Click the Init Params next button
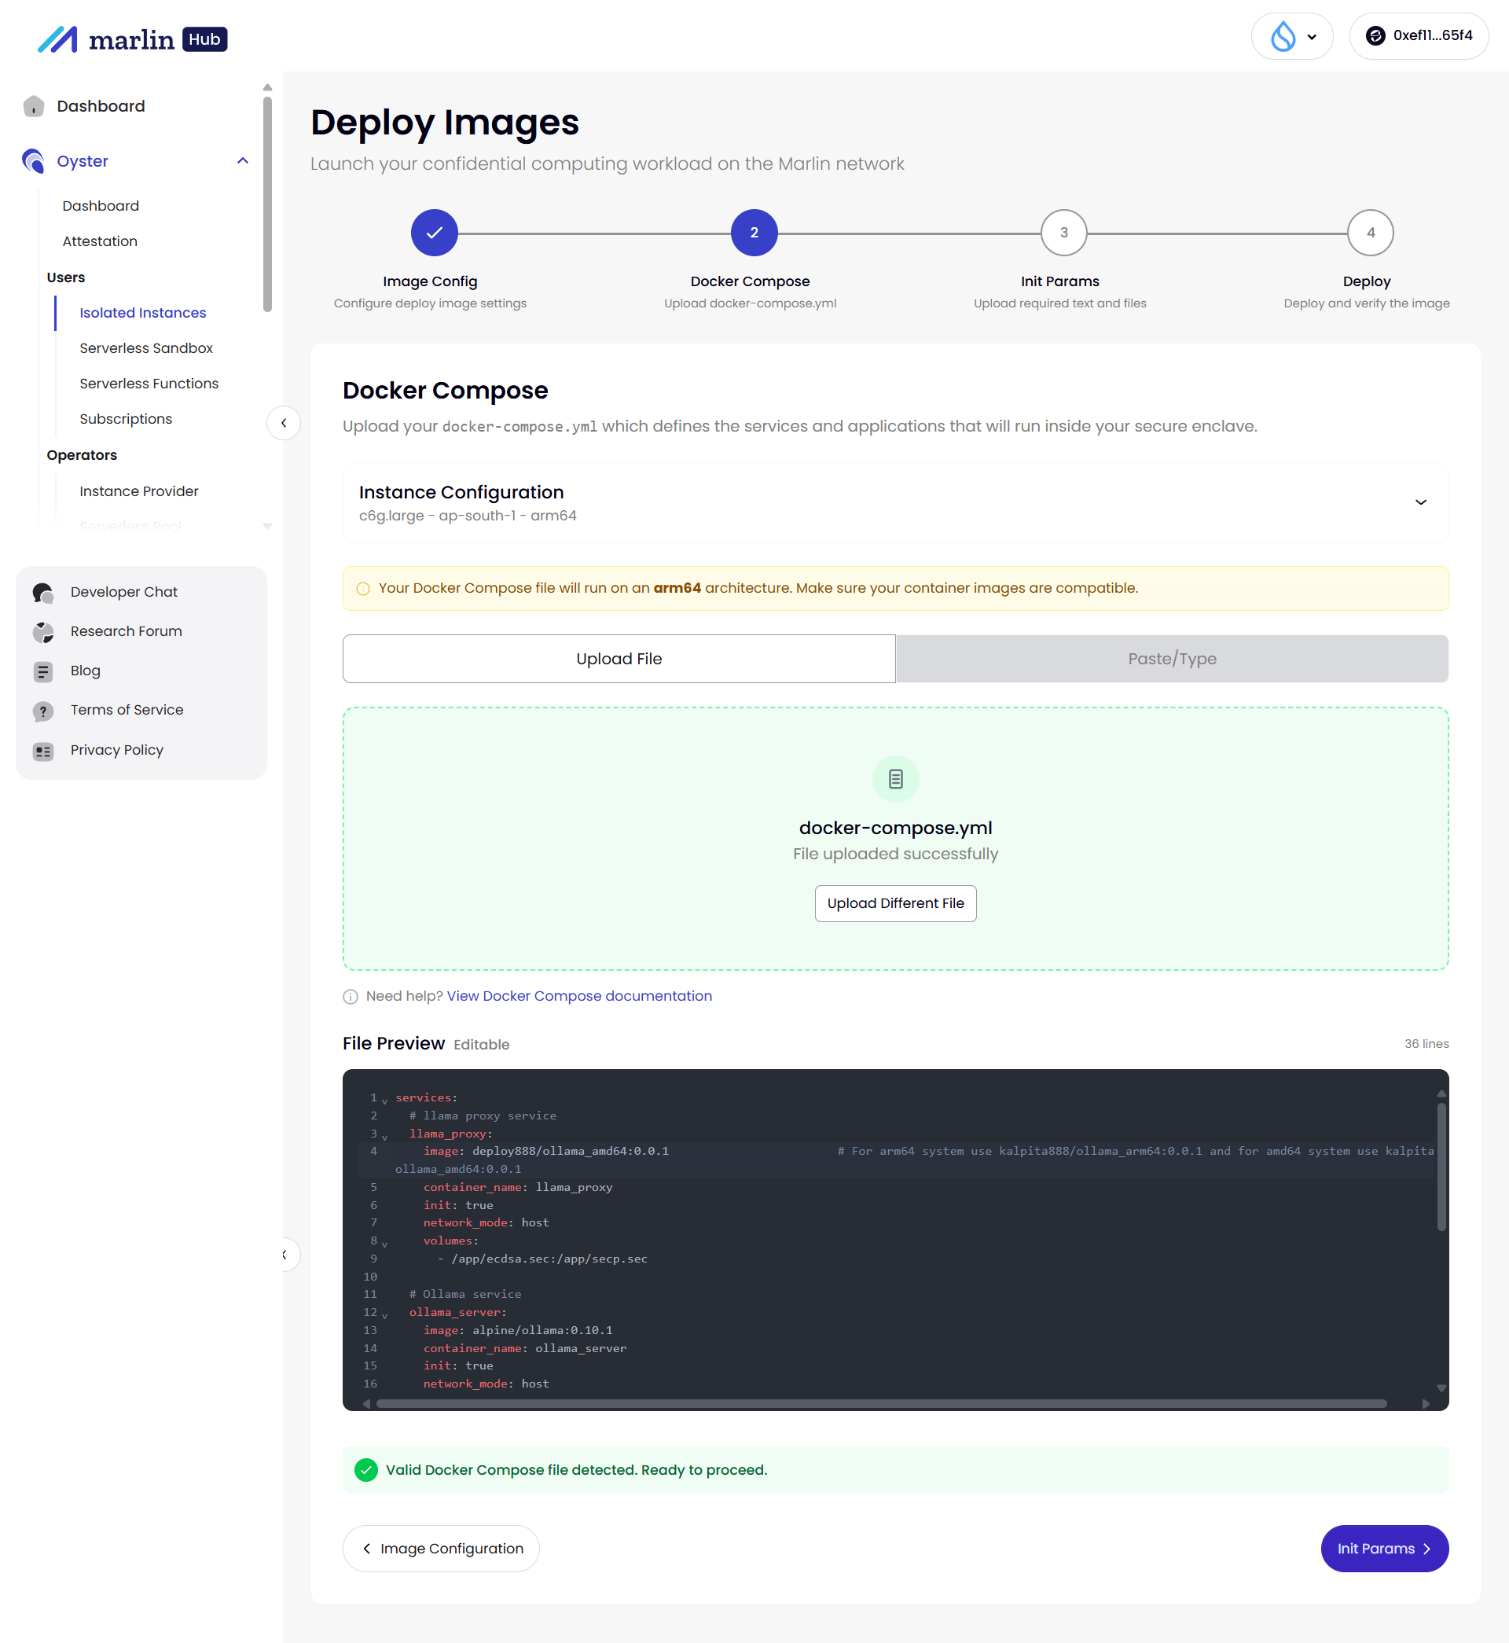Image resolution: width=1509 pixels, height=1643 pixels. pos(1383,1549)
